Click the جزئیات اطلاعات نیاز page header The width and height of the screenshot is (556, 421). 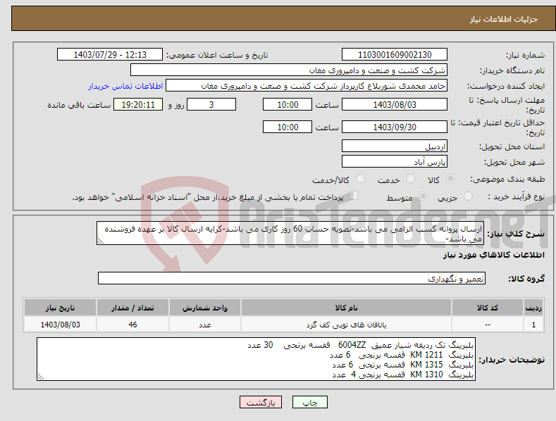click(x=504, y=19)
